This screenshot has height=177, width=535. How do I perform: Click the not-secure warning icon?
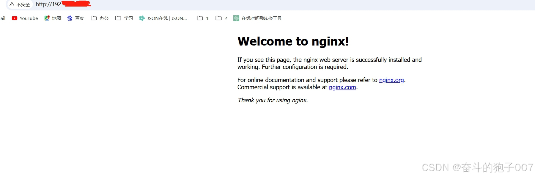pyautogui.click(x=12, y=4)
